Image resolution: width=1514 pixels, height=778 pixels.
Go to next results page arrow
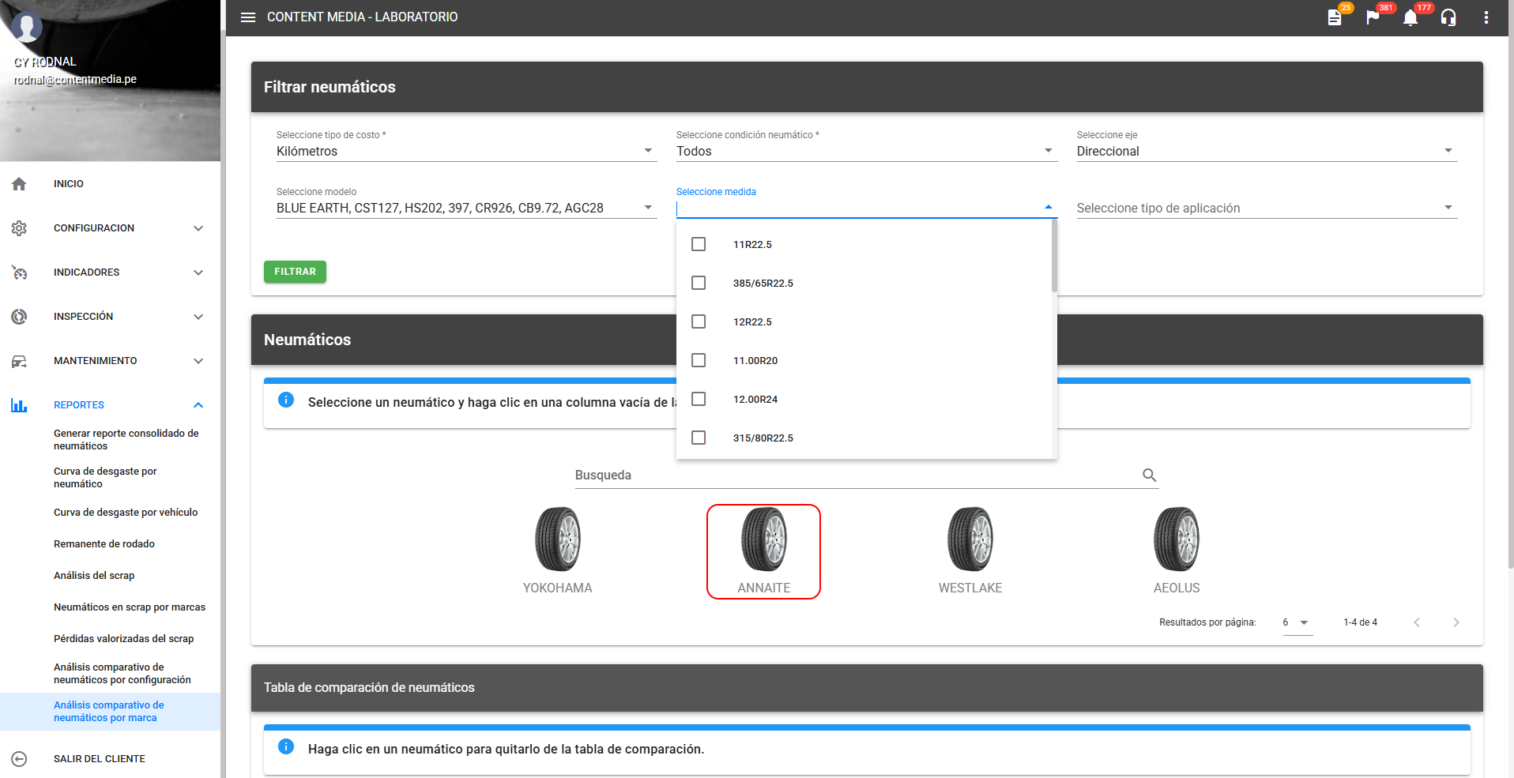point(1456,622)
